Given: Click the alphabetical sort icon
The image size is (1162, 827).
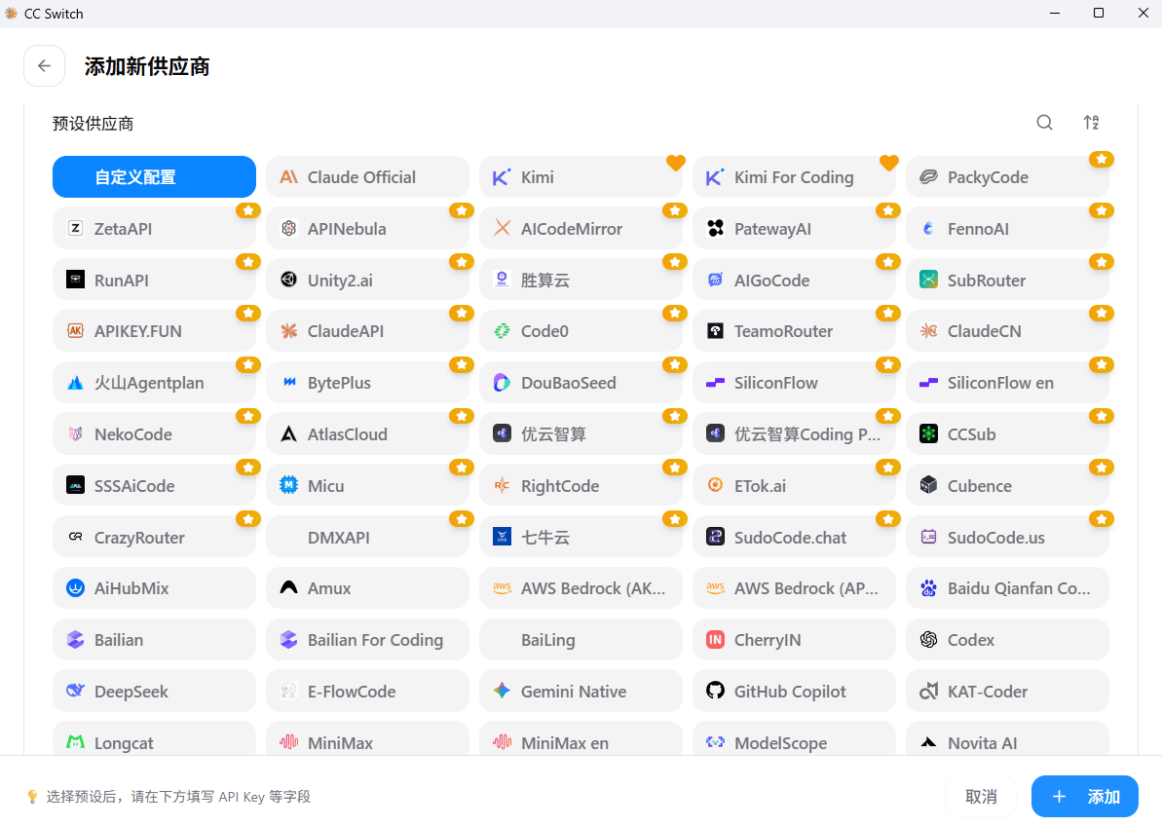Looking at the screenshot, I should [x=1091, y=123].
